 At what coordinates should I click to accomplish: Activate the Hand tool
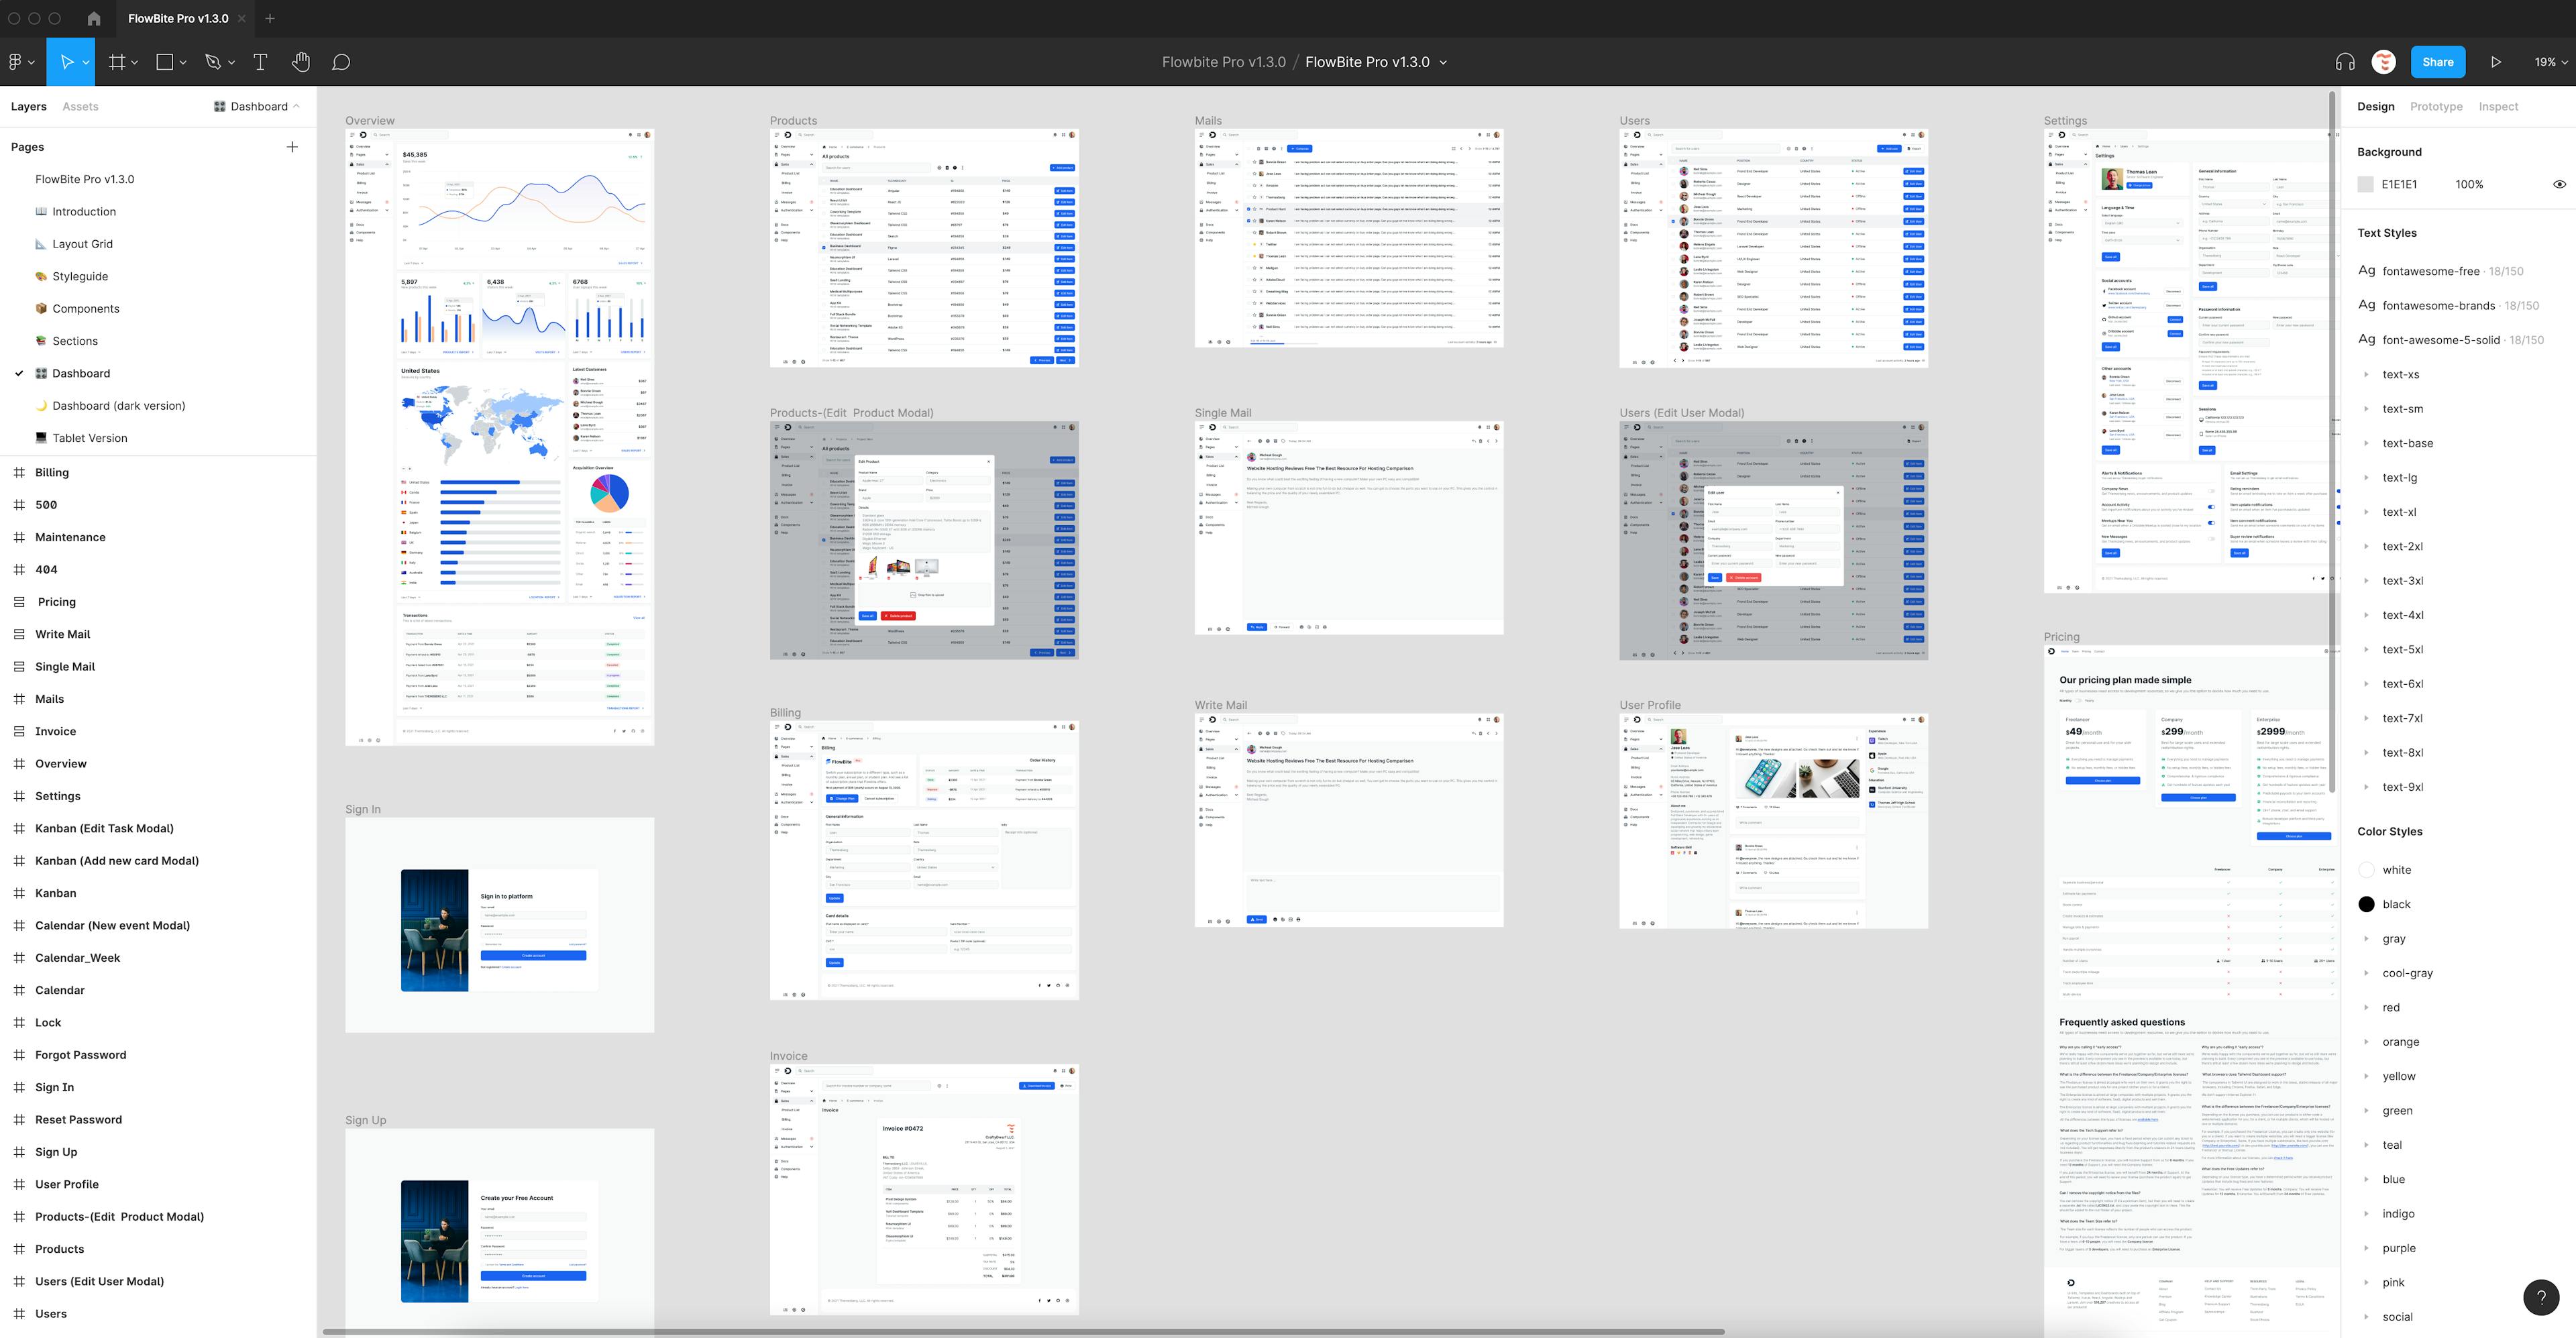coord(301,62)
